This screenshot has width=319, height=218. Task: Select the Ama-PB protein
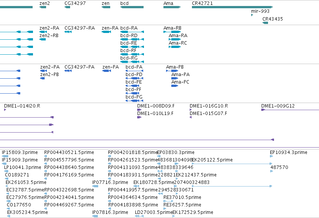(172, 71)
